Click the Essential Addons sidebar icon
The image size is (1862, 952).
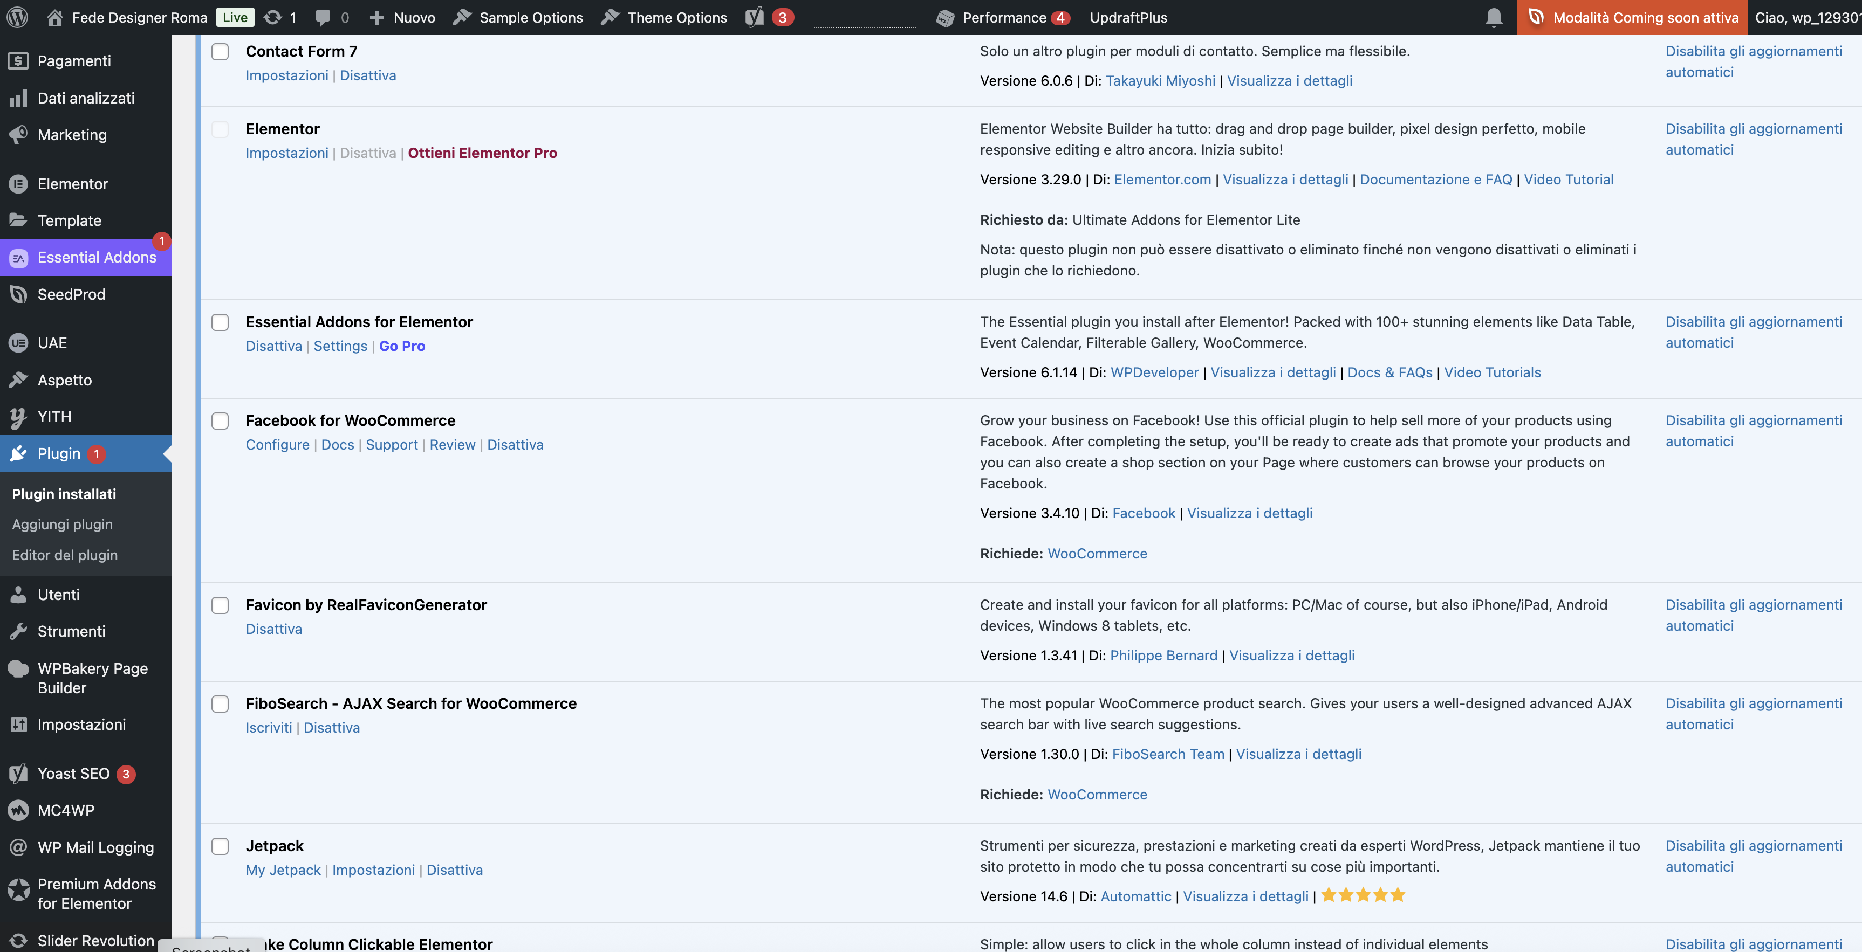(x=19, y=257)
